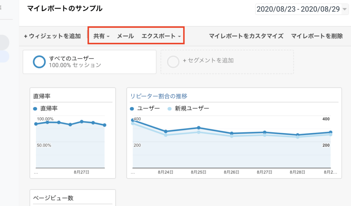The height and width of the screenshot is (206, 351).
Task: Click the 8月25日 axis label
Action: (198, 172)
